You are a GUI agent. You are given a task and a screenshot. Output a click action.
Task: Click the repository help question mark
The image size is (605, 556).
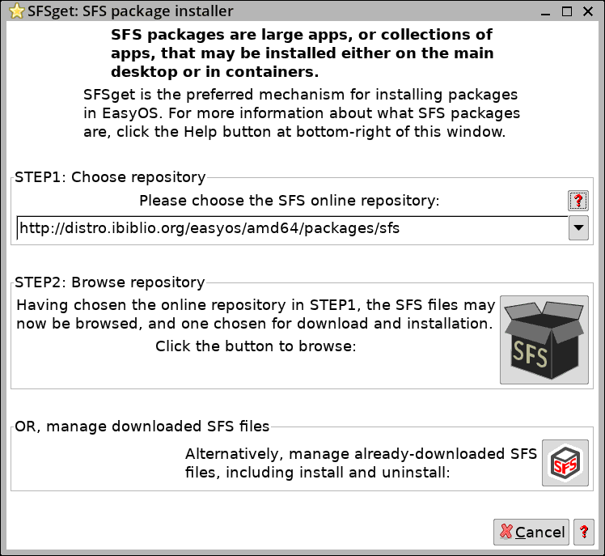[578, 201]
